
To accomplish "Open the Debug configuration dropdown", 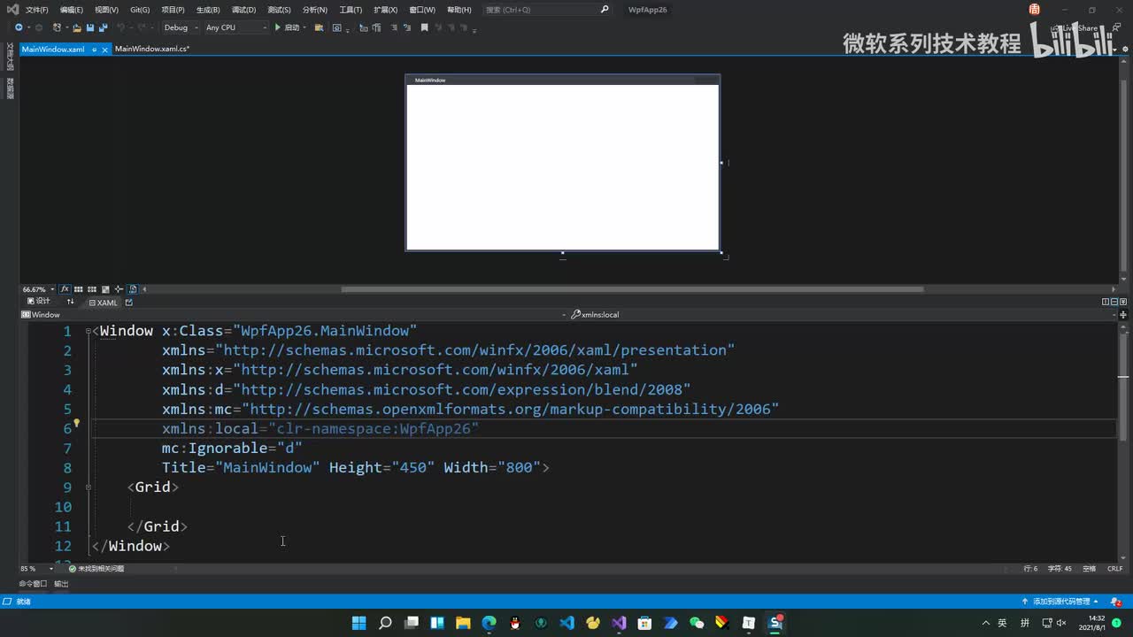I will point(181,27).
